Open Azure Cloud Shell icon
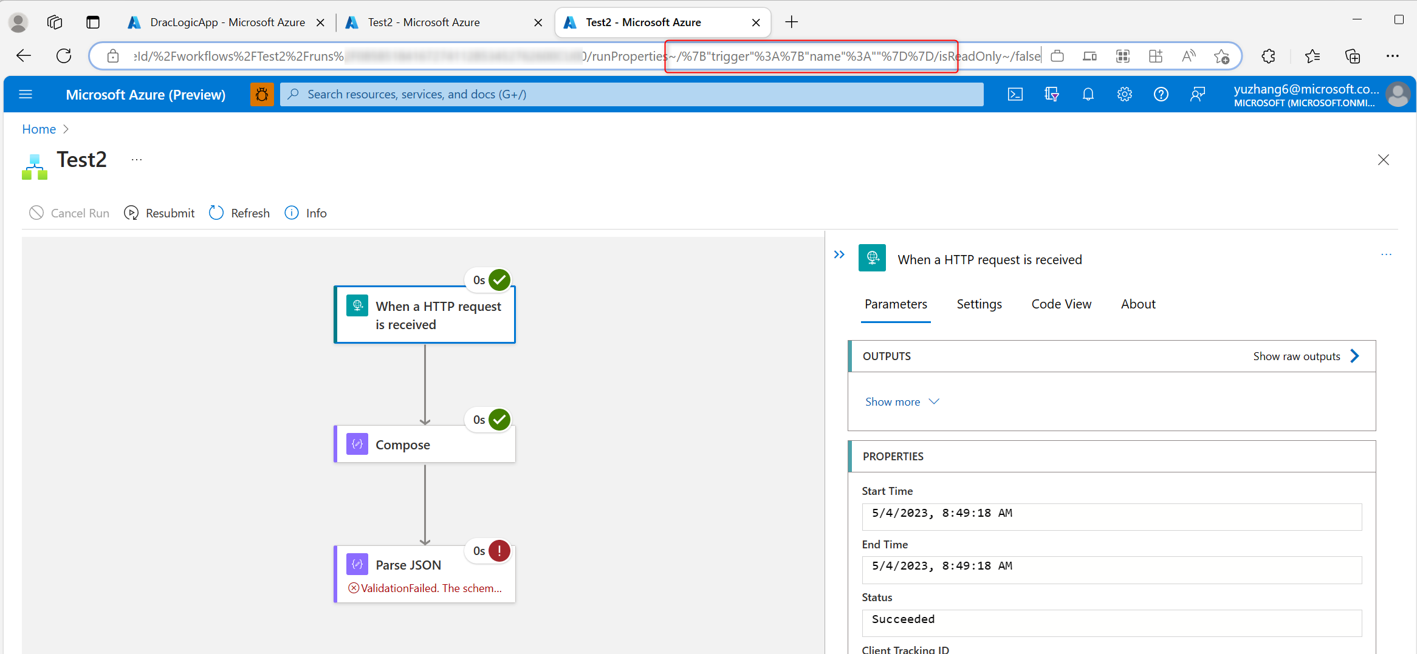Viewport: 1417px width, 654px height. click(1015, 94)
